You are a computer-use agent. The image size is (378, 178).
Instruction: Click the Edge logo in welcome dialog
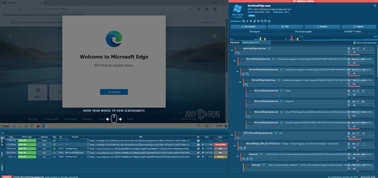[x=114, y=39]
